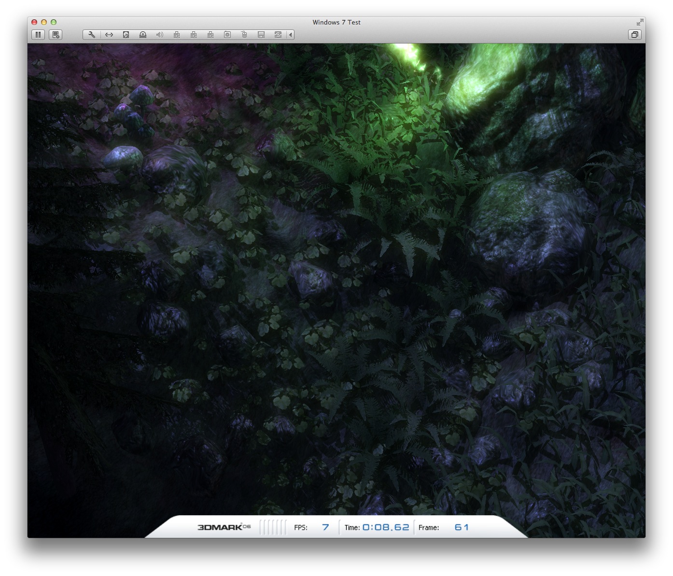Click the USB mouse device icon

pos(244,35)
